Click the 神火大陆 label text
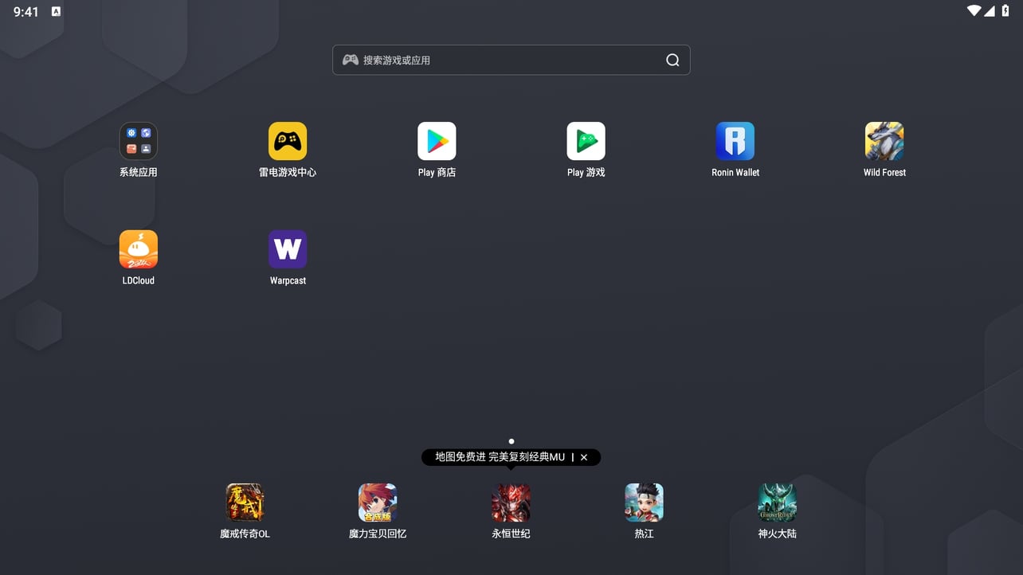The height and width of the screenshot is (575, 1023). tap(777, 534)
